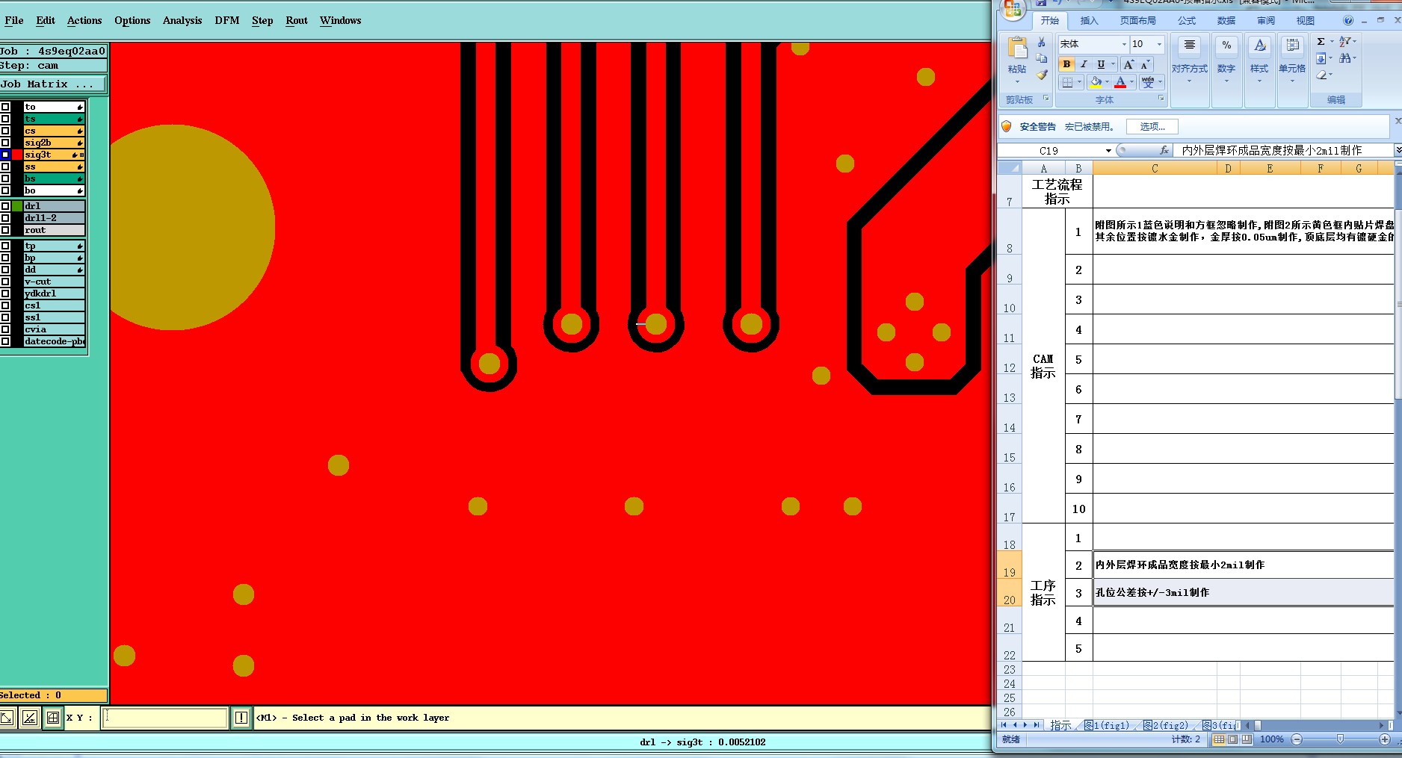Zoom in using the plus button in Excel

click(1385, 739)
